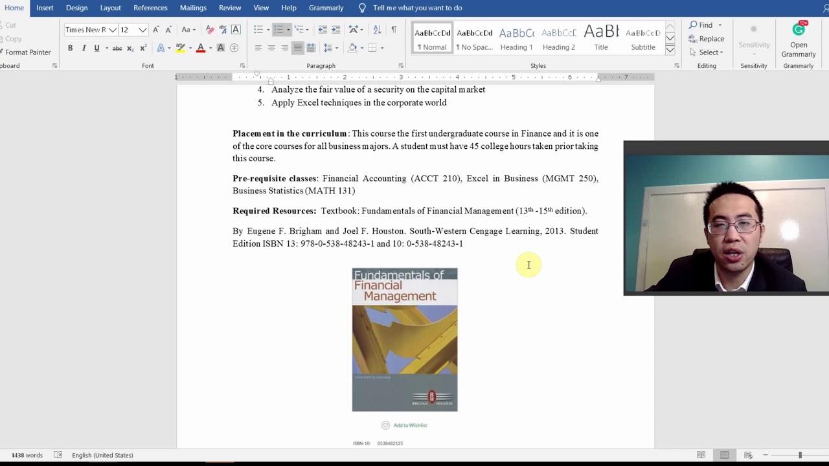The image size is (829, 466).
Task: Open the font name dropdown
Action: point(113,30)
